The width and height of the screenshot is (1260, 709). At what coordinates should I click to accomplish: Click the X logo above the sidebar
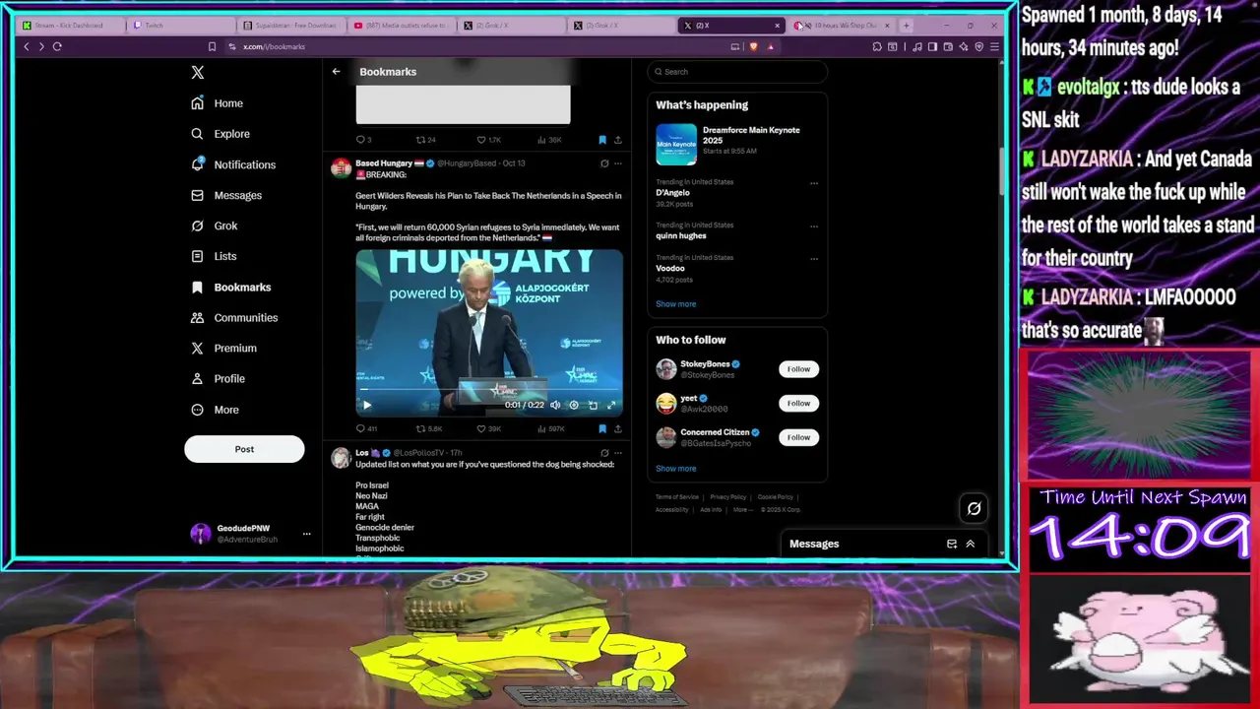[x=198, y=72]
